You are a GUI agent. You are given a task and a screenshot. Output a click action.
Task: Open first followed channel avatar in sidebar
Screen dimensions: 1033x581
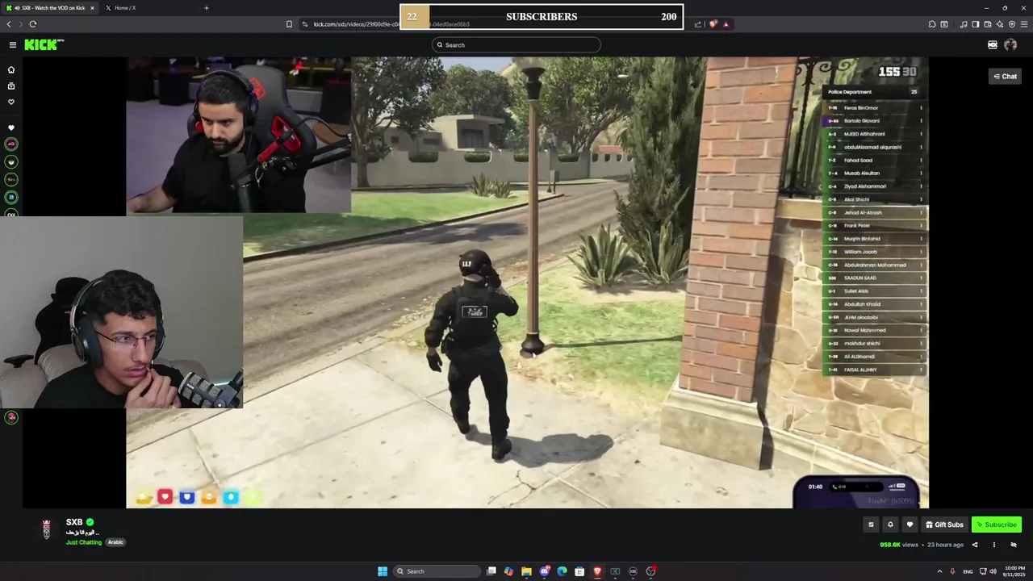(x=11, y=144)
